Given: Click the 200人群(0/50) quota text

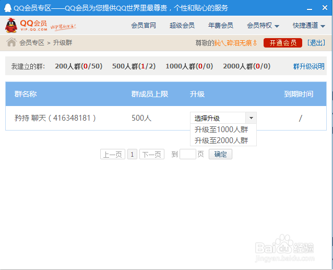Looking at the screenshot, I should click(x=79, y=66).
